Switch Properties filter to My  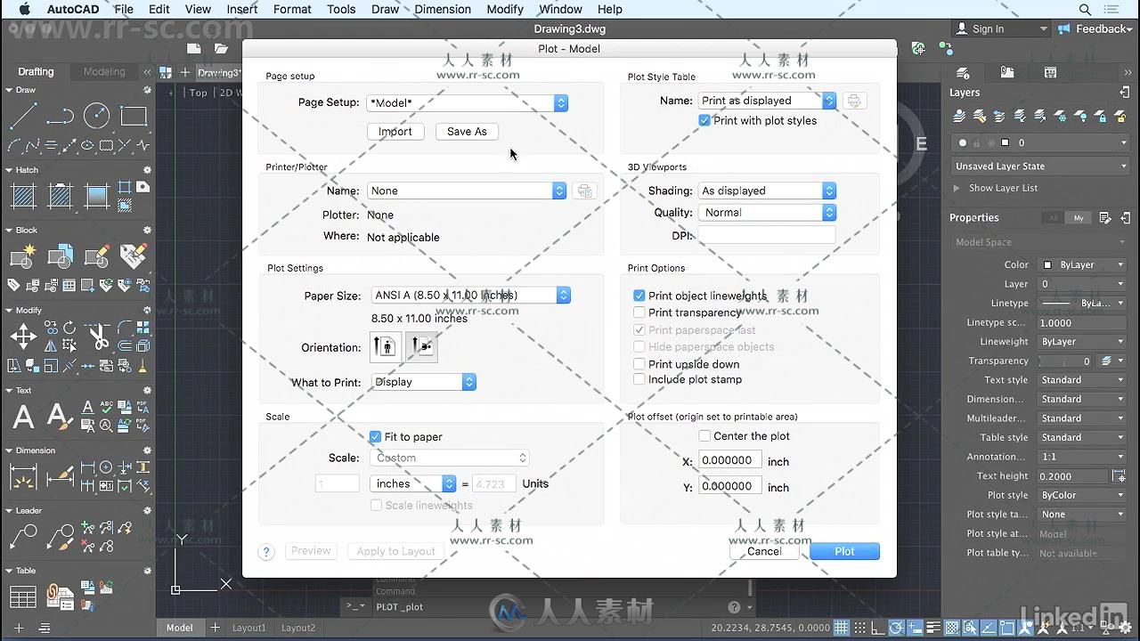click(x=1079, y=218)
